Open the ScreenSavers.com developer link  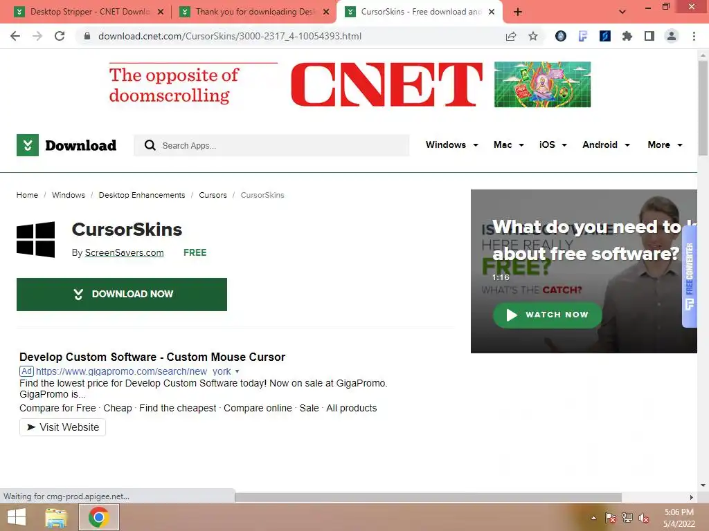click(x=125, y=253)
